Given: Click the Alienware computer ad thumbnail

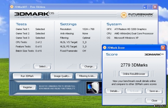Looking at the screenshot, I should [94, 88].
